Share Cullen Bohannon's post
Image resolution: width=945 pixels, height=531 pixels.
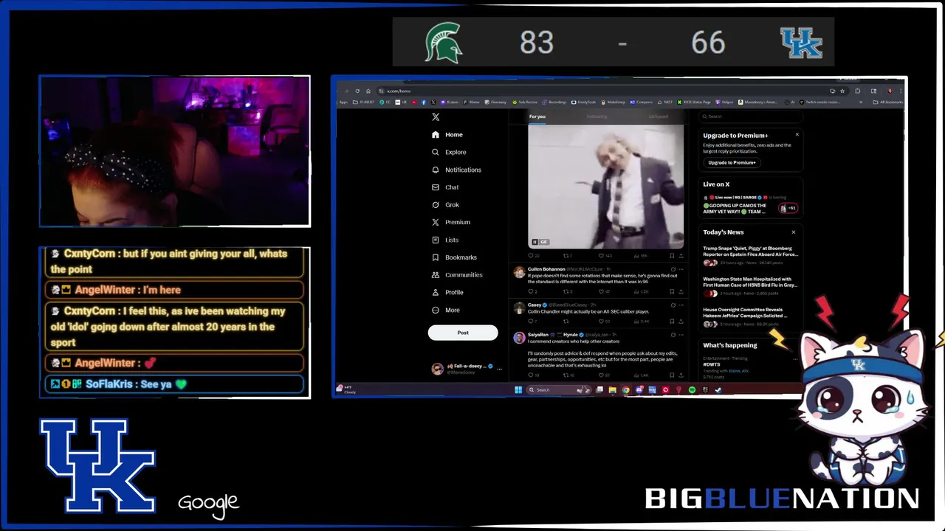click(681, 291)
